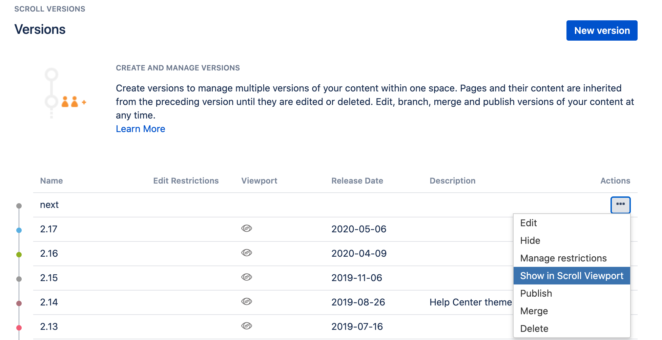
Task: Close the three-dots actions menu for next
Action: point(620,205)
